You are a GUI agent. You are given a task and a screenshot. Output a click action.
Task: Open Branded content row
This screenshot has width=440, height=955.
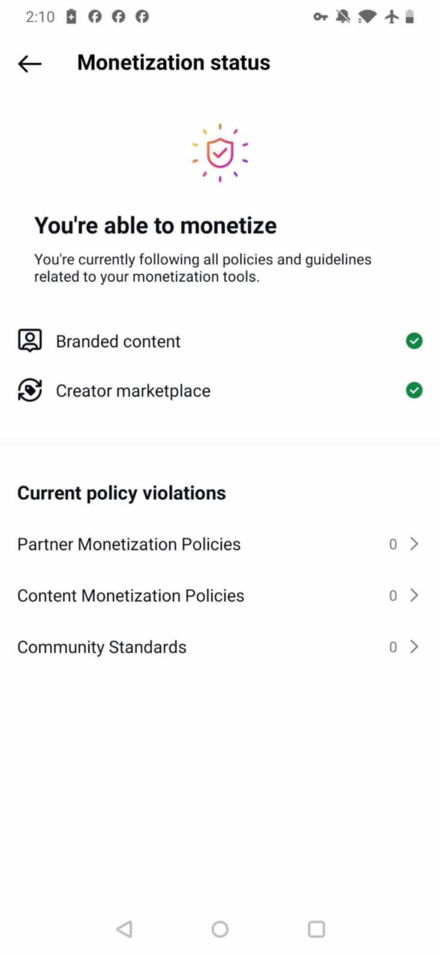220,341
